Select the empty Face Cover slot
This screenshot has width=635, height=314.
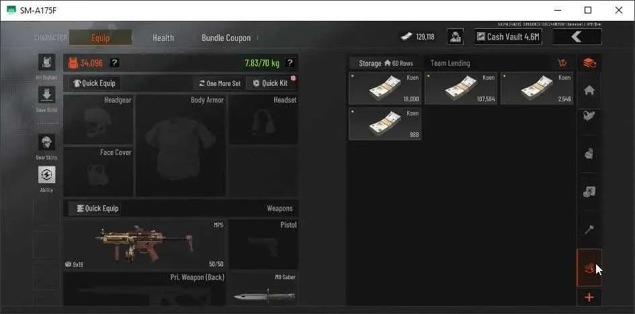pyautogui.click(x=98, y=171)
